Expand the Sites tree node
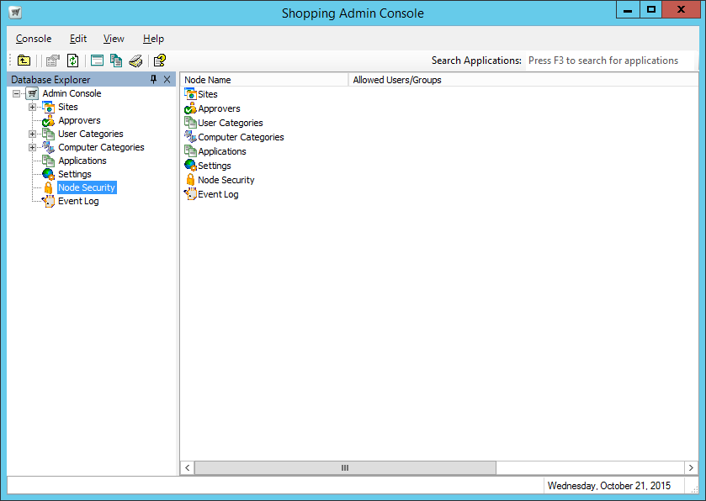The width and height of the screenshot is (706, 501). (32, 108)
